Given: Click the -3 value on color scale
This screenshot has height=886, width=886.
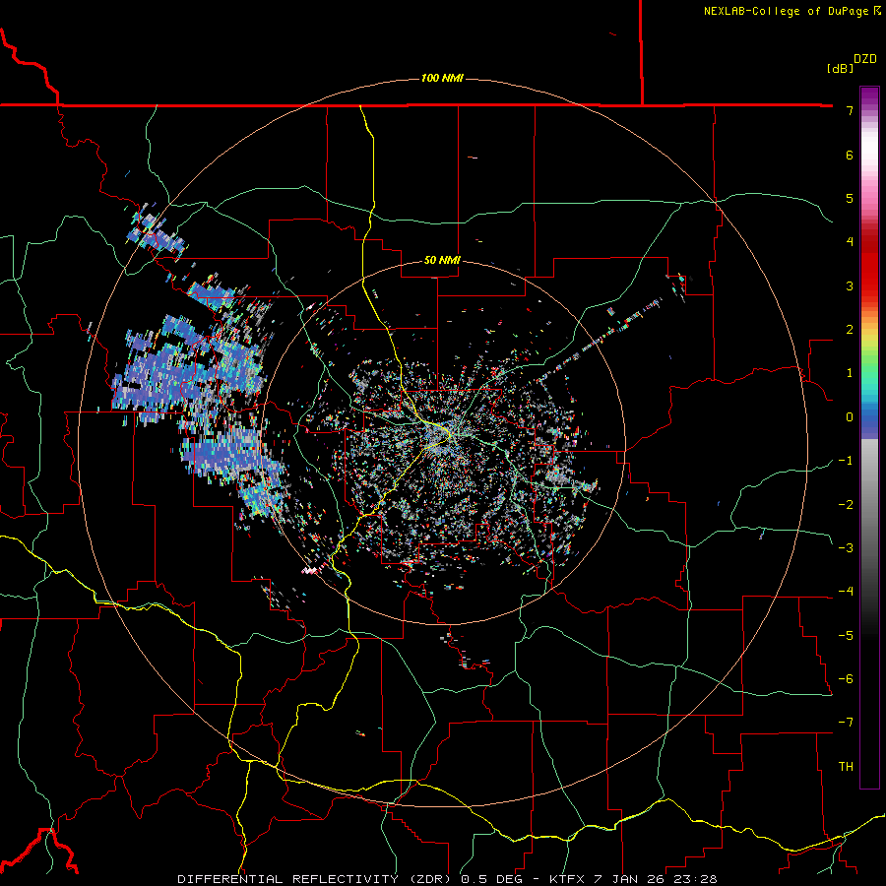Looking at the screenshot, I should pos(846,548).
